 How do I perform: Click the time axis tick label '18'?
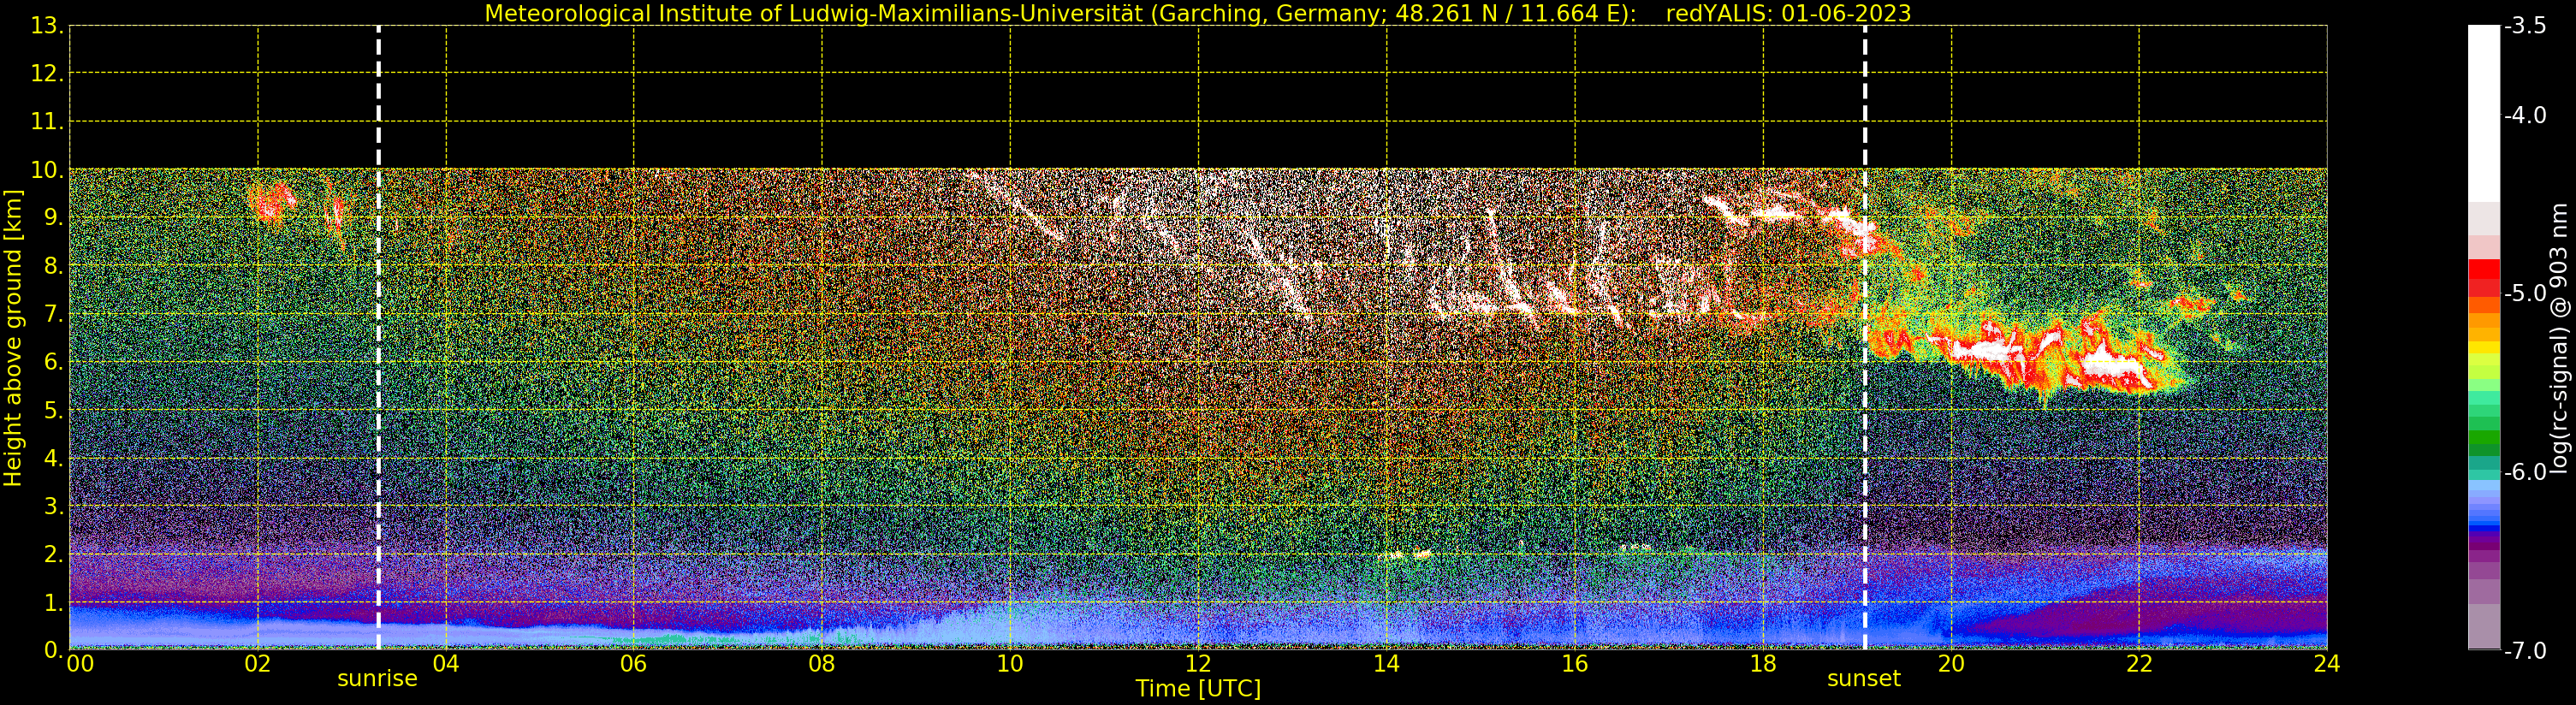[1763, 664]
